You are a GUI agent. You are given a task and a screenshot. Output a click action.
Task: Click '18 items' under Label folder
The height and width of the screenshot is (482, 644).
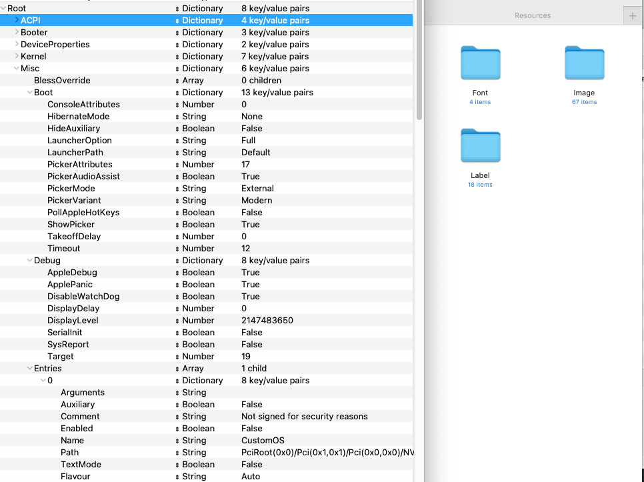[x=480, y=185]
